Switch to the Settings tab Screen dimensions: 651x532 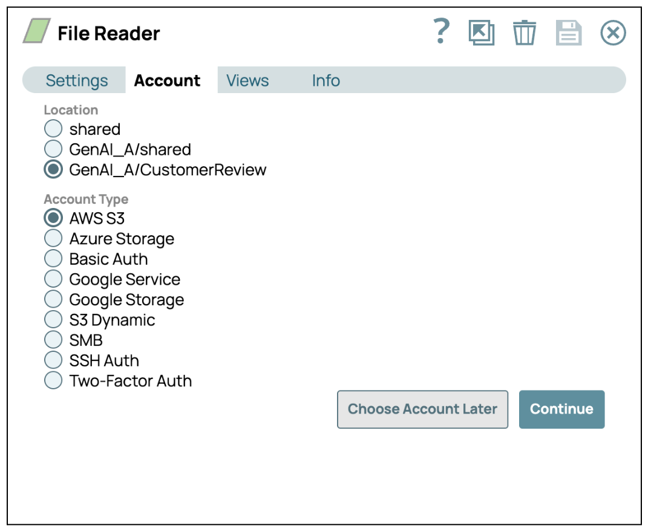(x=77, y=80)
